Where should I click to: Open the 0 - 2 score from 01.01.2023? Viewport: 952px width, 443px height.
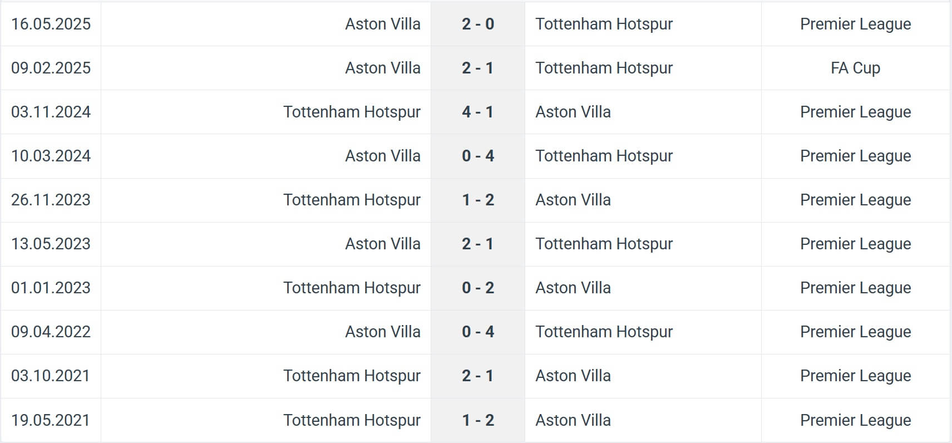coord(478,288)
